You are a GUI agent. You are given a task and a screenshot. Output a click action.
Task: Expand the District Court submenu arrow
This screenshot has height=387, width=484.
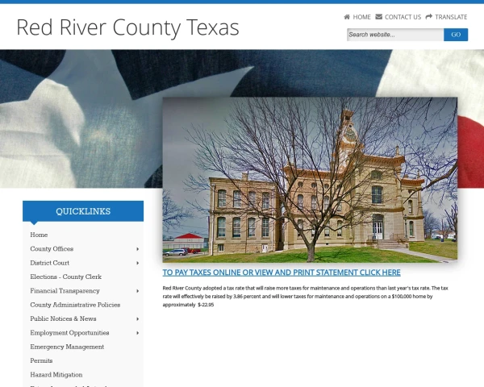click(138, 264)
